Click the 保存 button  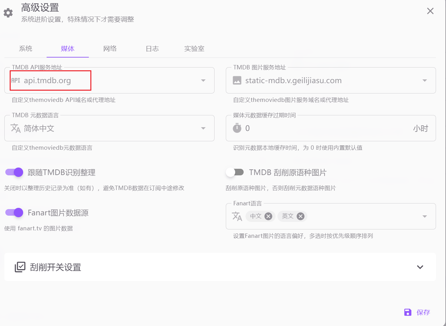pos(417,312)
